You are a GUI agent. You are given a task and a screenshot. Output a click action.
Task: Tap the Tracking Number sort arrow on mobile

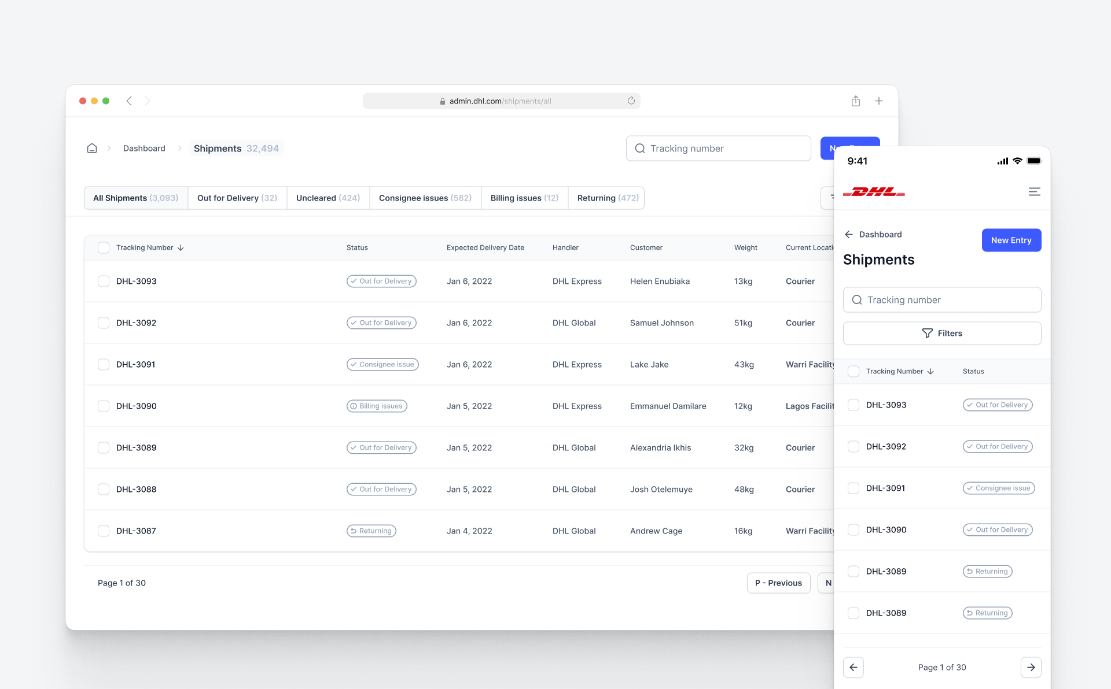930,371
